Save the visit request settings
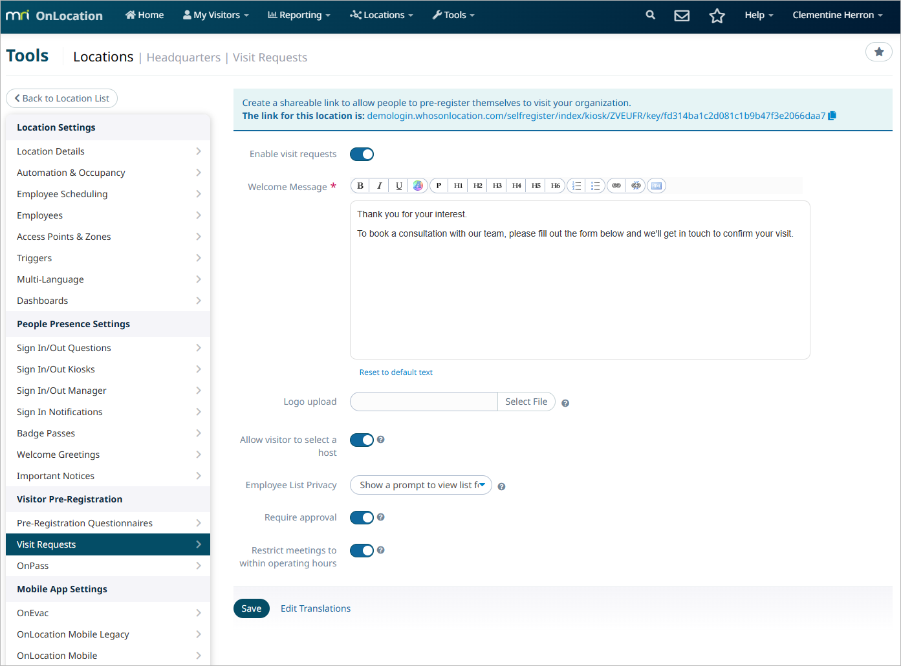Screen dimensions: 901x666 point(252,608)
